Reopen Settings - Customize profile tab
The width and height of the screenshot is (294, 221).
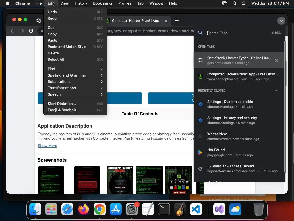[239, 104]
